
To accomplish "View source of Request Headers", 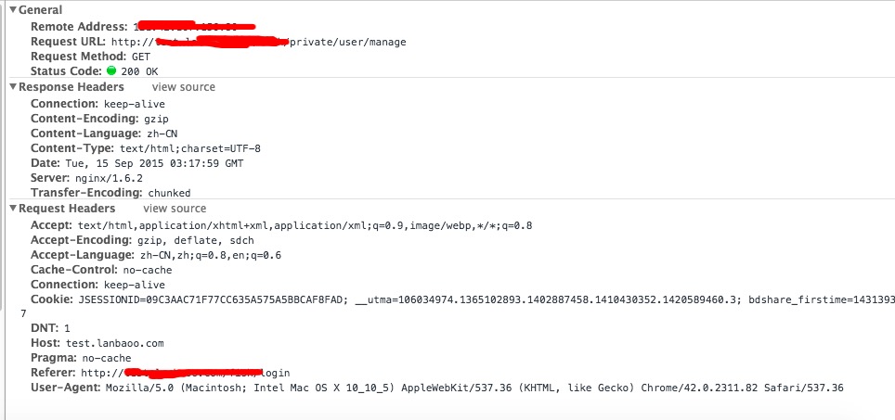I will point(175,209).
